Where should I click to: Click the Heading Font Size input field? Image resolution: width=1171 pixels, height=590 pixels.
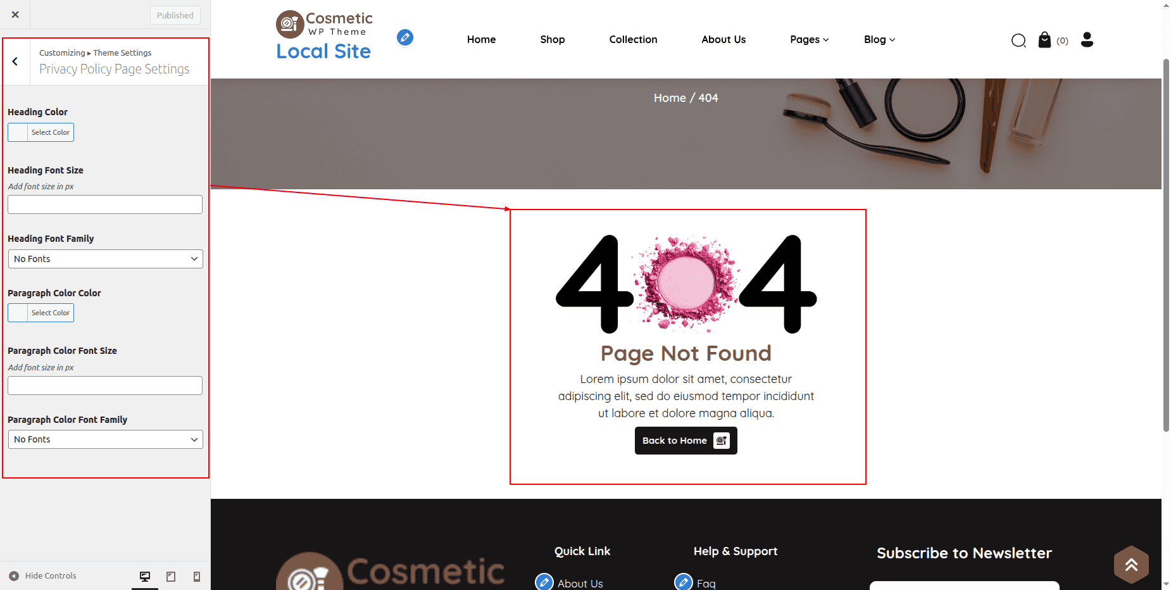105,204
